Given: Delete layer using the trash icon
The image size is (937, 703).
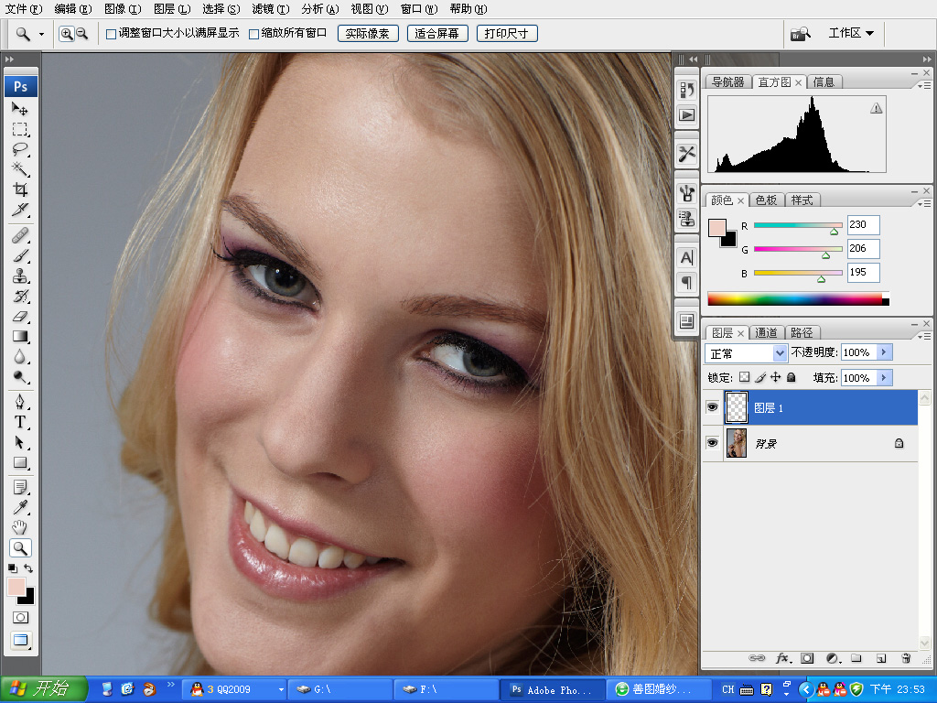Looking at the screenshot, I should click(x=906, y=658).
